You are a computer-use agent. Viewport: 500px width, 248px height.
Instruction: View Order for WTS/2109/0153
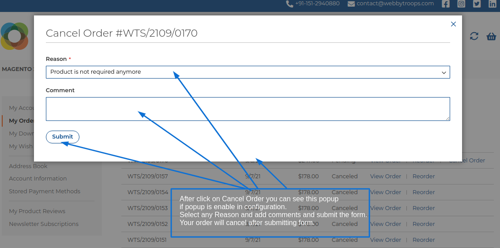386,208
